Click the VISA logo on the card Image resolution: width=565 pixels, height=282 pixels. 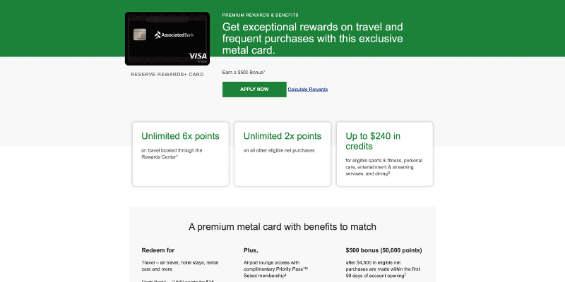tap(197, 56)
